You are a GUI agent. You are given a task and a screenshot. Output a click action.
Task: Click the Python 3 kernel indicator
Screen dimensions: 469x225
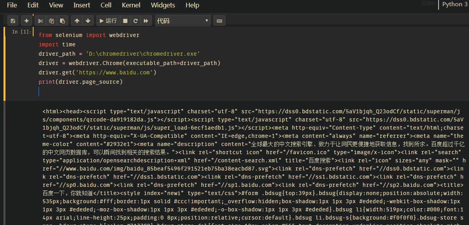tap(454, 4)
